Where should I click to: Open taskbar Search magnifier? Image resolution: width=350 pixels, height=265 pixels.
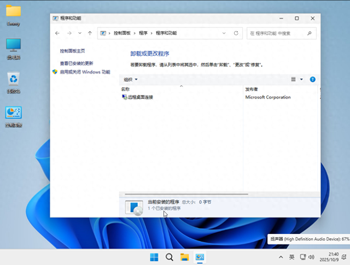coord(170,257)
